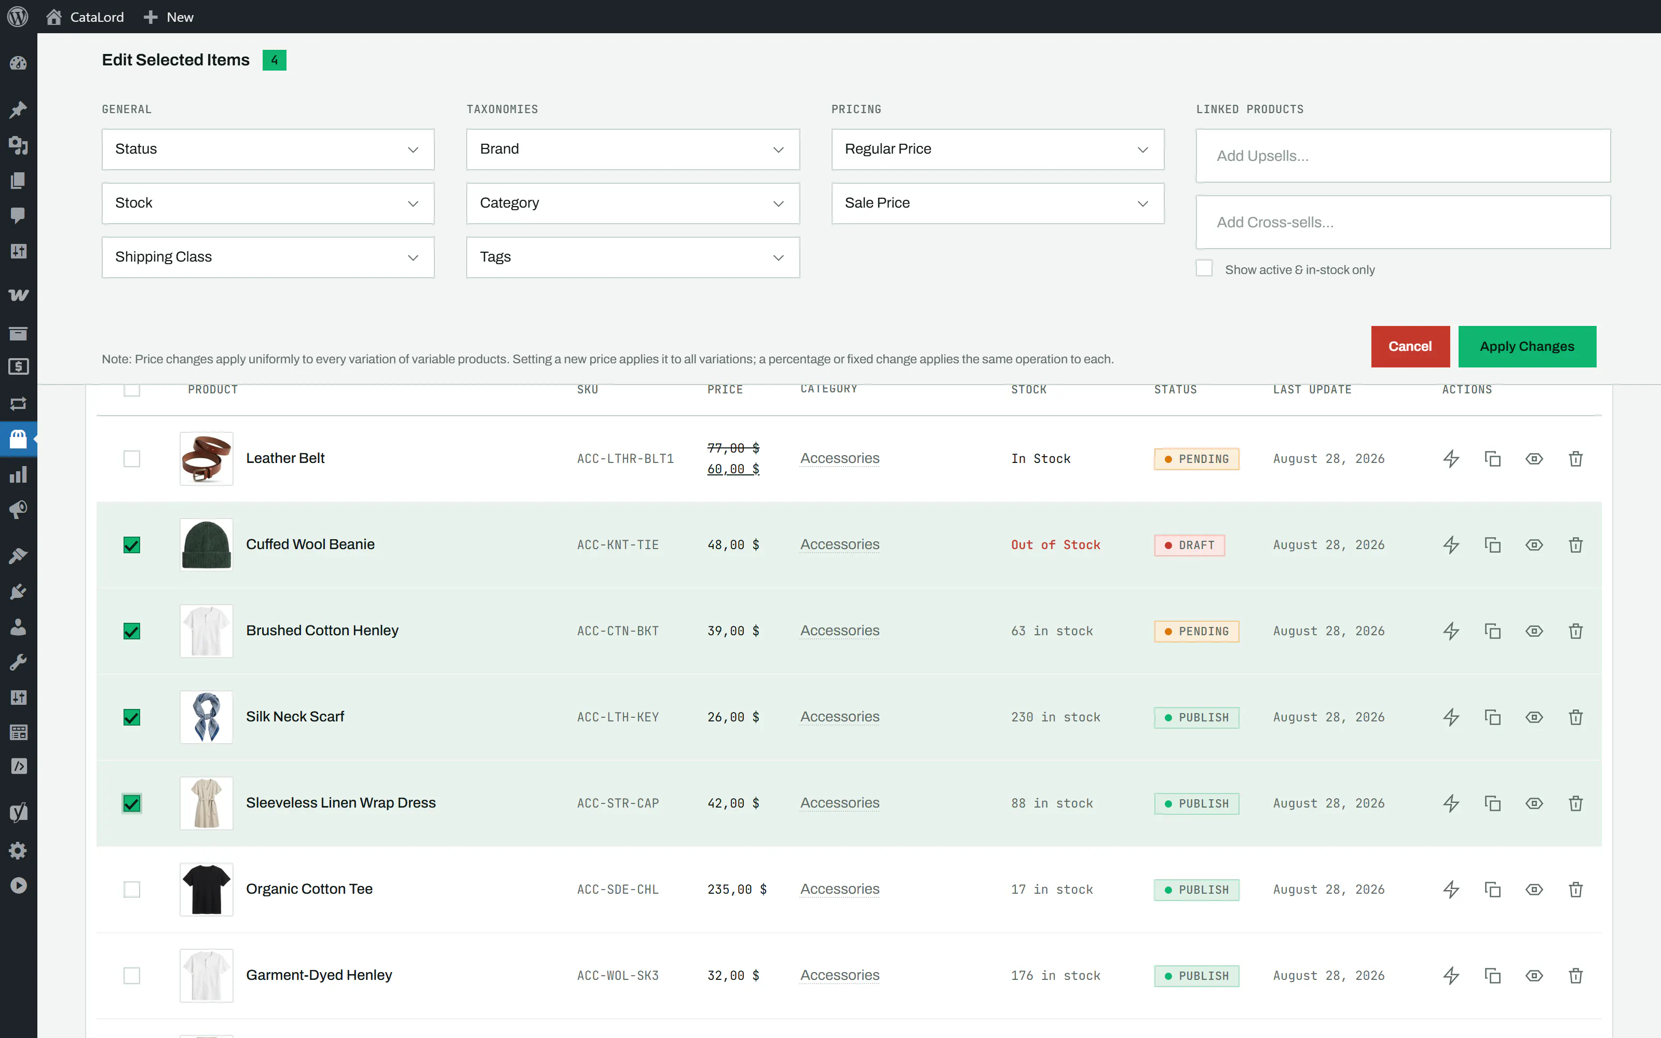Check the Organic Cotton Tee checkbox
The image size is (1661, 1038).
click(x=132, y=890)
